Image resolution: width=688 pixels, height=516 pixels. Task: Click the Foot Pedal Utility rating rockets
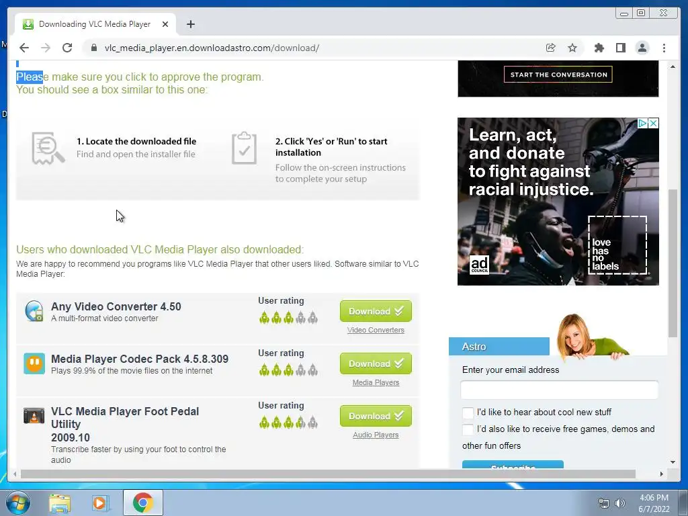coord(288,423)
